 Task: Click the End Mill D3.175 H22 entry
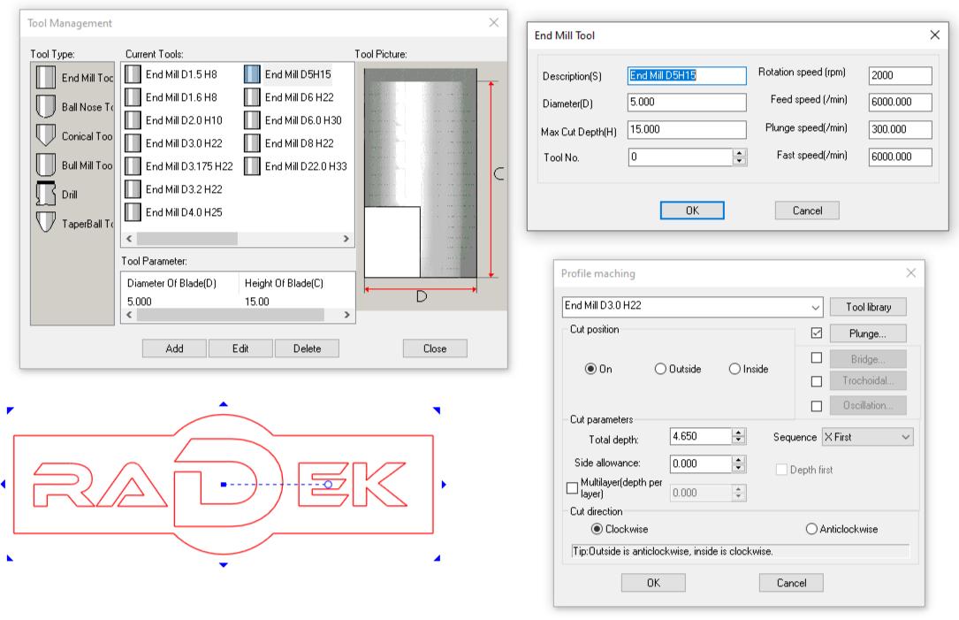coord(188,165)
